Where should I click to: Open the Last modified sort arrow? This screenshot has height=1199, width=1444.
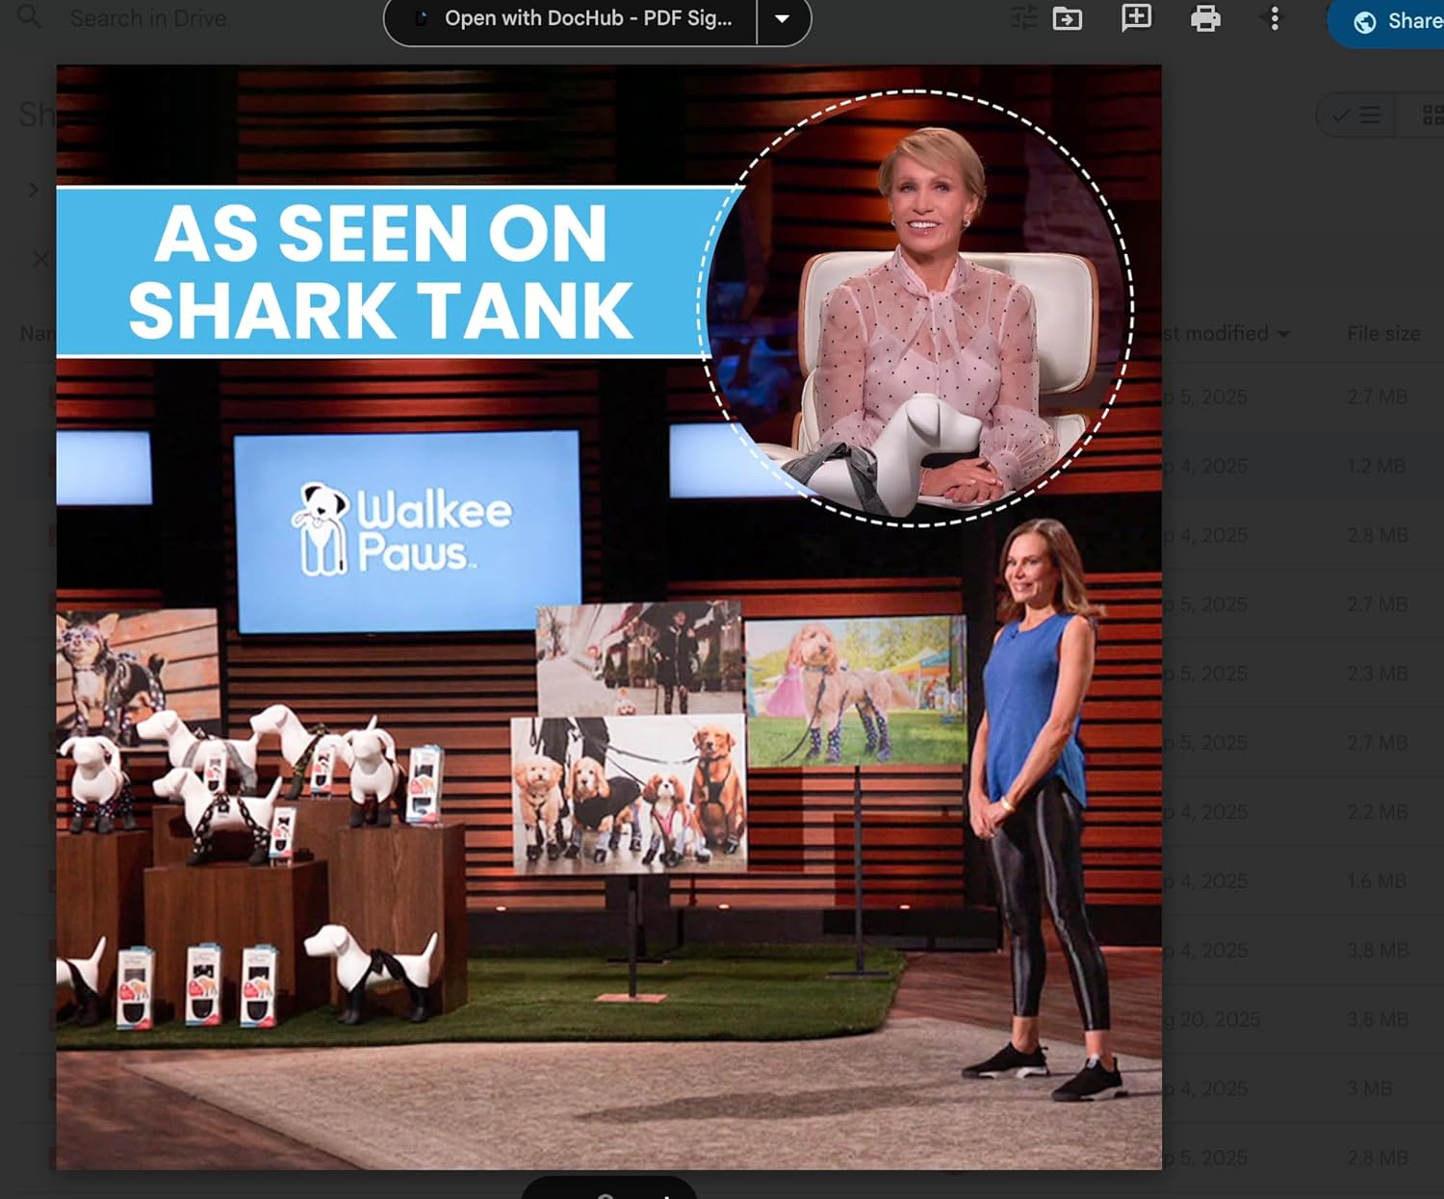pyautogui.click(x=1283, y=334)
